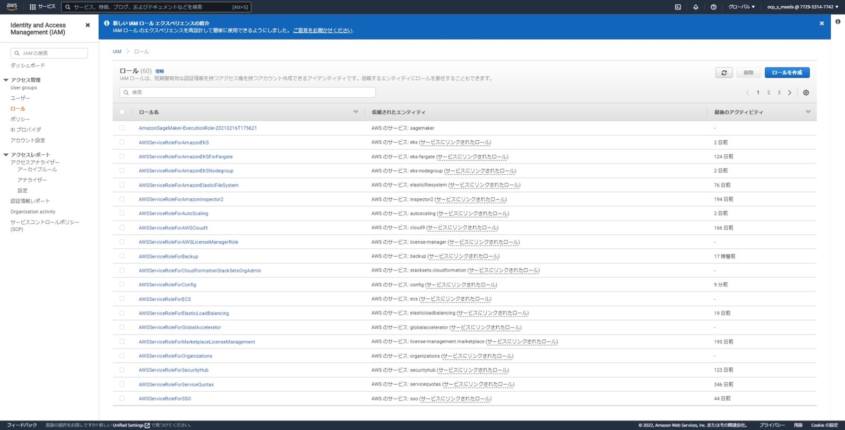Click the Create role button

(x=787, y=73)
